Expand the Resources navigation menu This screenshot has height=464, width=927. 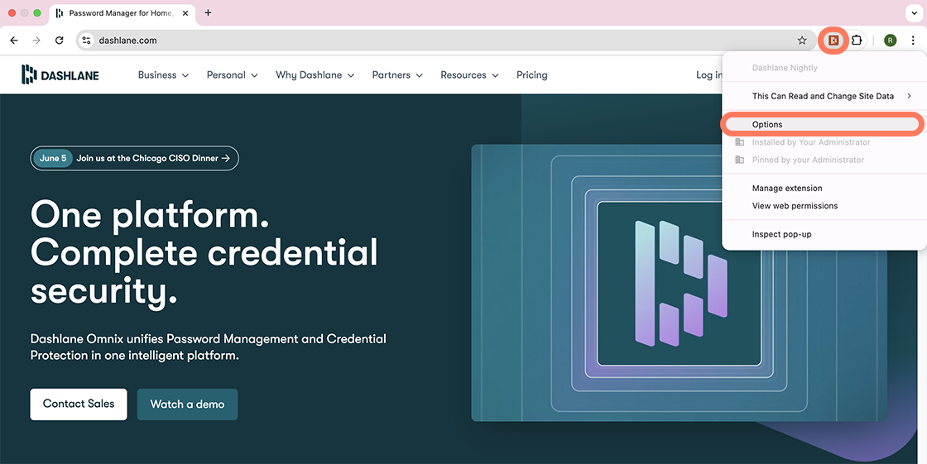(470, 75)
